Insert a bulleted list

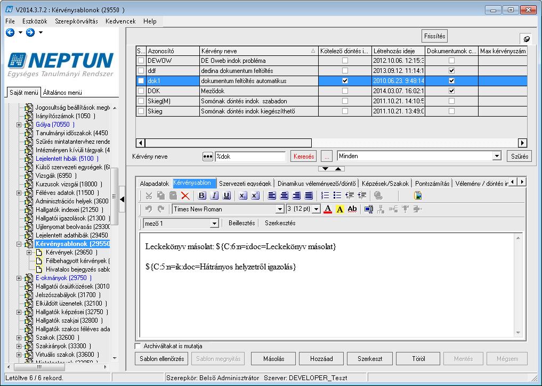(337, 196)
